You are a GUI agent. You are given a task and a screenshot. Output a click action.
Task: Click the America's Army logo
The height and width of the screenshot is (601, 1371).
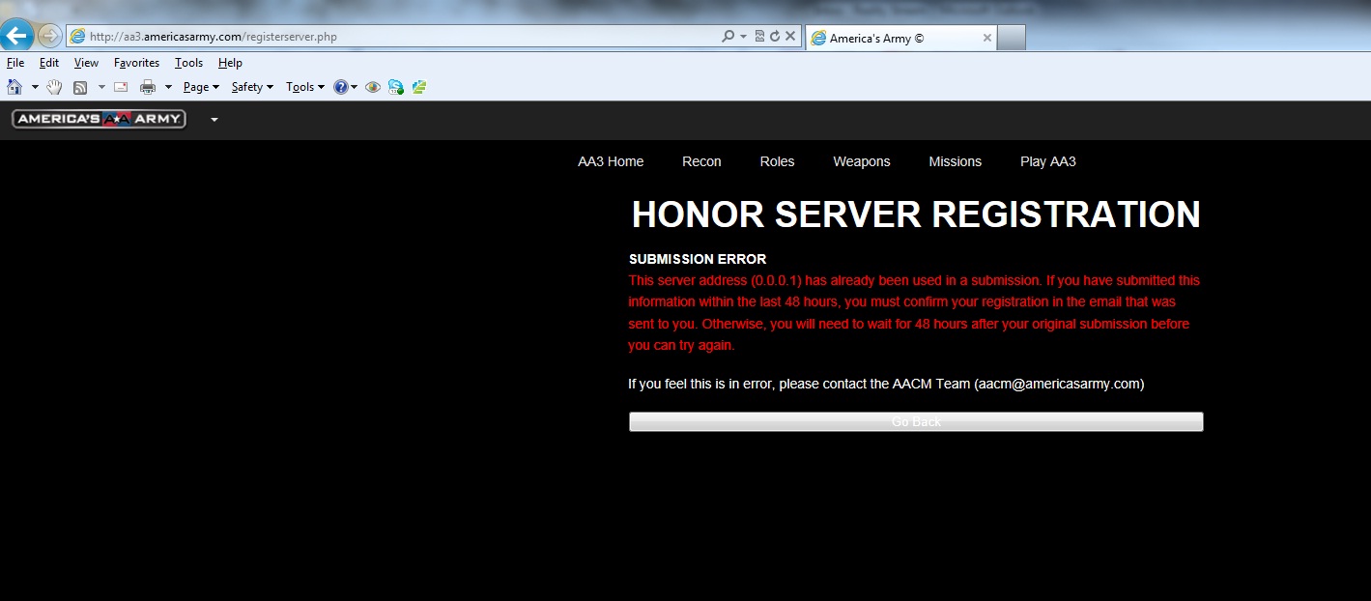pos(99,119)
